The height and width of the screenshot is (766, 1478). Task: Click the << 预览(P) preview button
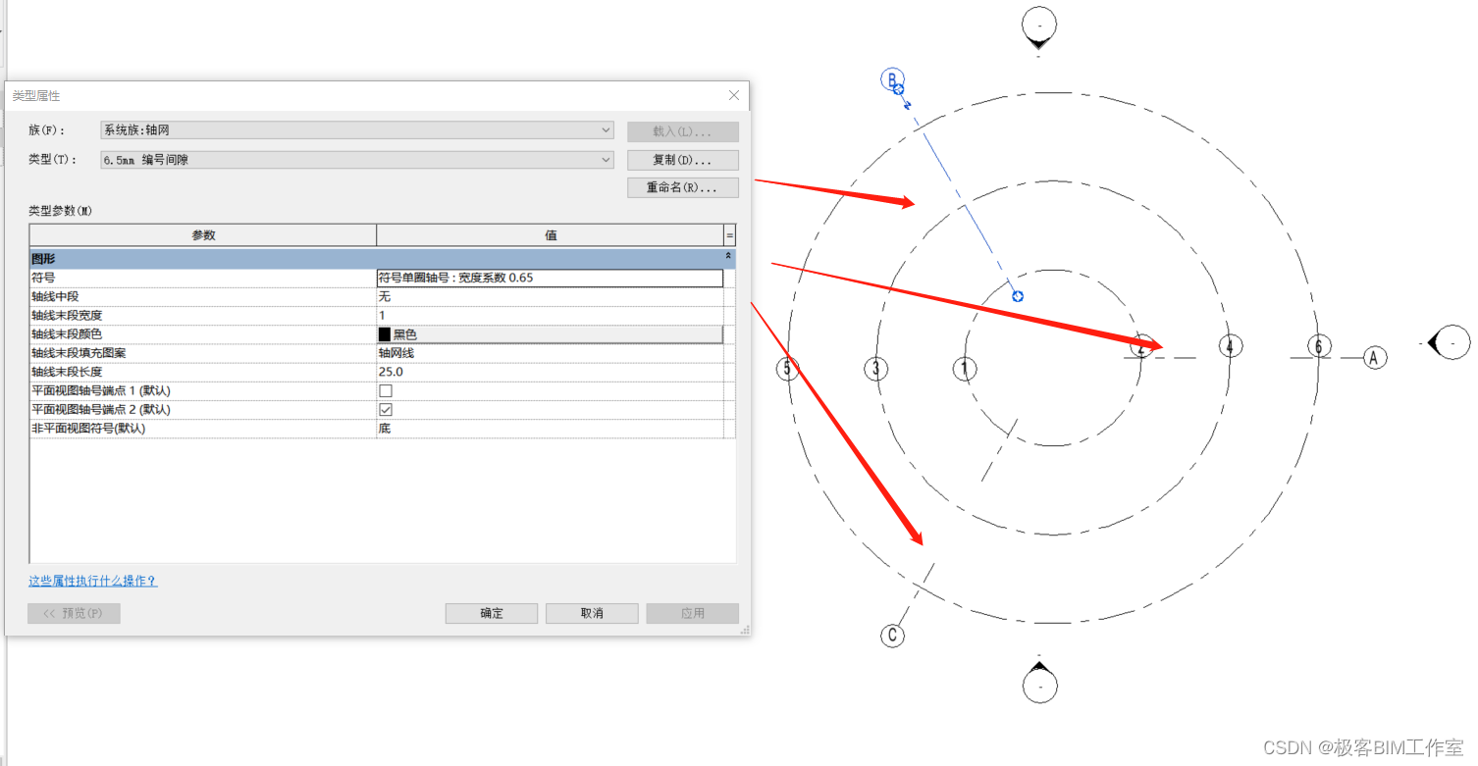74,613
